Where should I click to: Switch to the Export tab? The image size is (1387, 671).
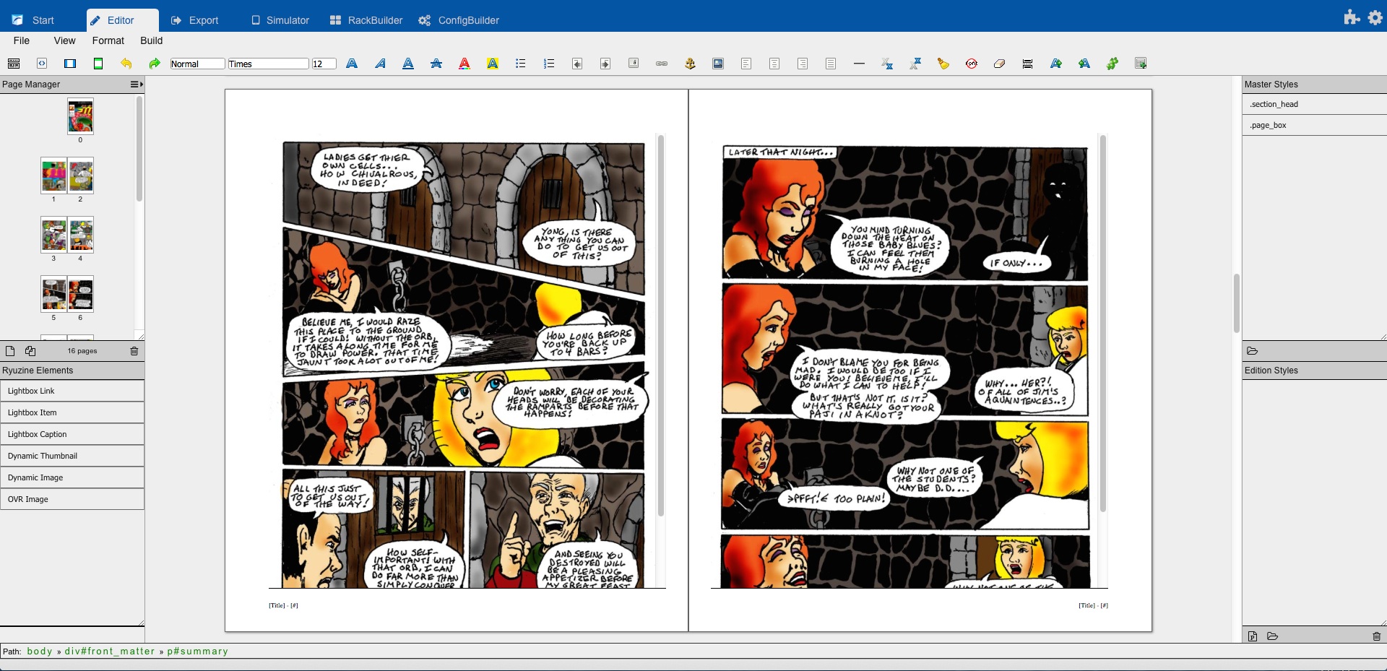point(194,20)
